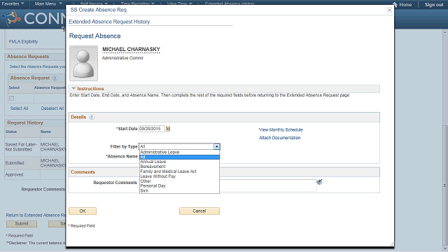Click the Approved status in Request History
Viewport: 448px width, 252px height.
pyautogui.click(x=14, y=174)
